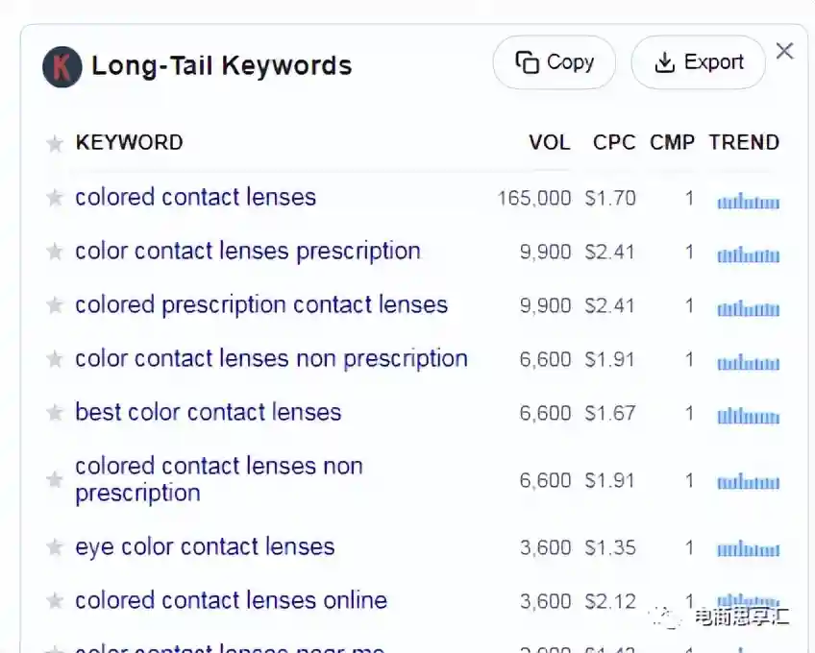Sort by the TREND column header
The height and width of the screenshot is (653, 815).
tap(744, 142)
